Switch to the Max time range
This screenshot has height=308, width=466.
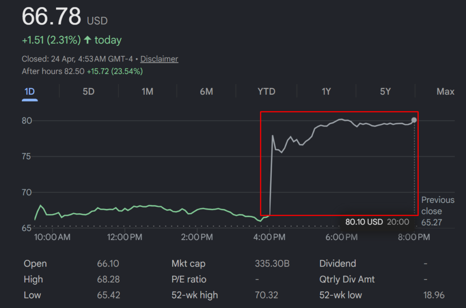point(445,91)
